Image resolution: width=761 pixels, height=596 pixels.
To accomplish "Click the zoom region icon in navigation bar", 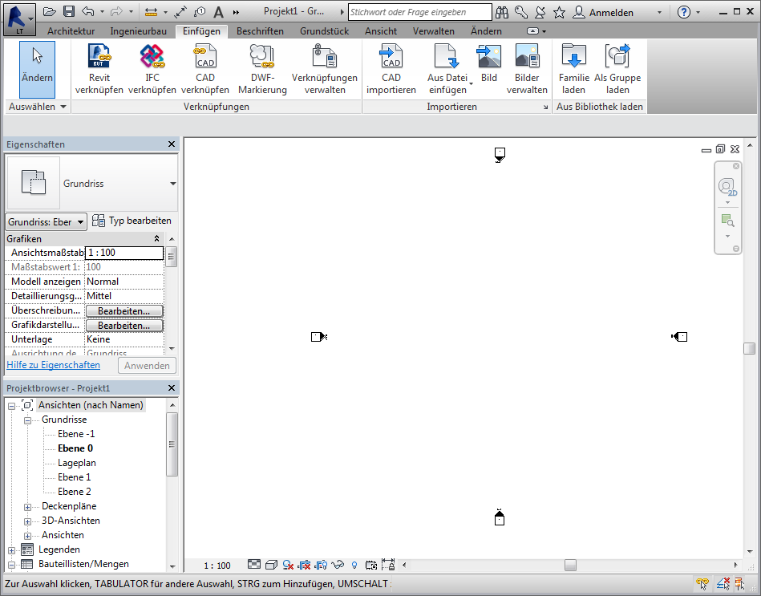I will click(727, 221).
